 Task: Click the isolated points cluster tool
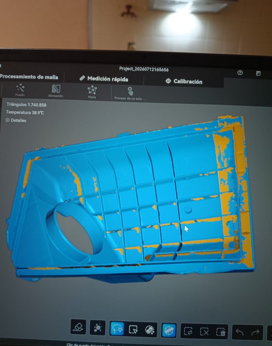98,327
